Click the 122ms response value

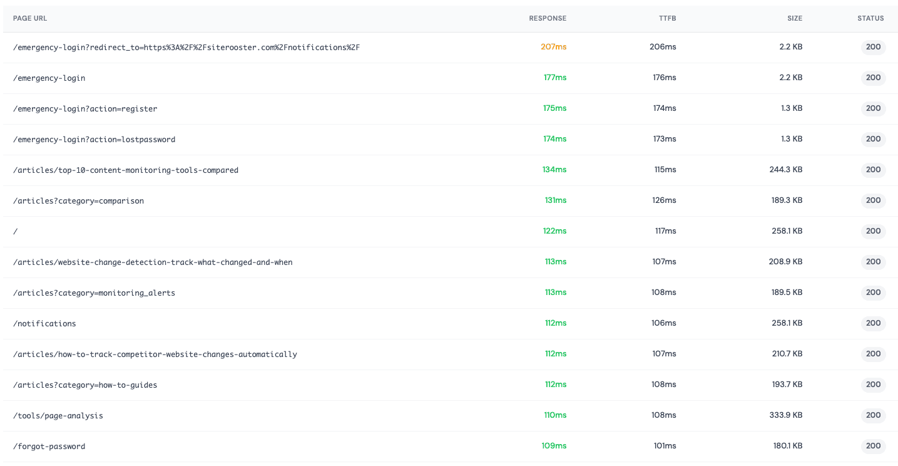[555, 231]
